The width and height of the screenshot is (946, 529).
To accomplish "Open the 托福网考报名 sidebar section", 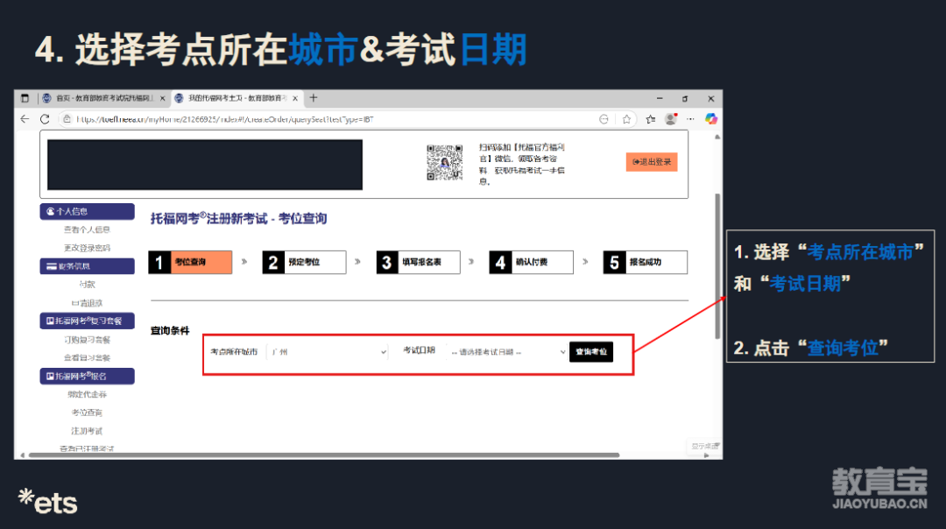I will (x=87, y=377).
